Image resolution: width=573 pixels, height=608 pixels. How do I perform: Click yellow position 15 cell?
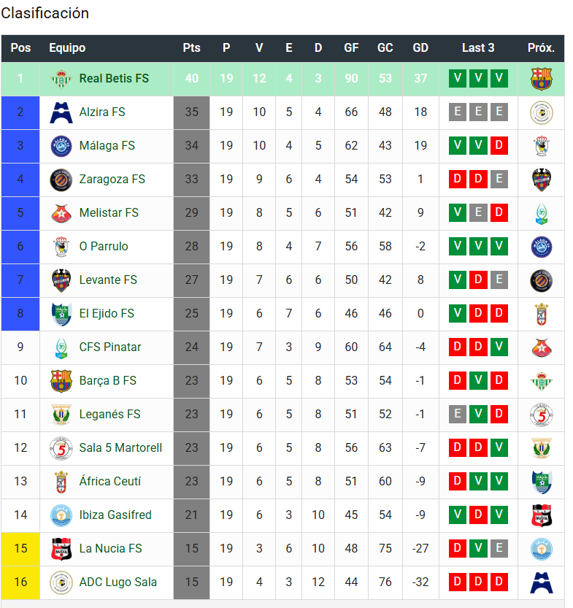(20, 549)
